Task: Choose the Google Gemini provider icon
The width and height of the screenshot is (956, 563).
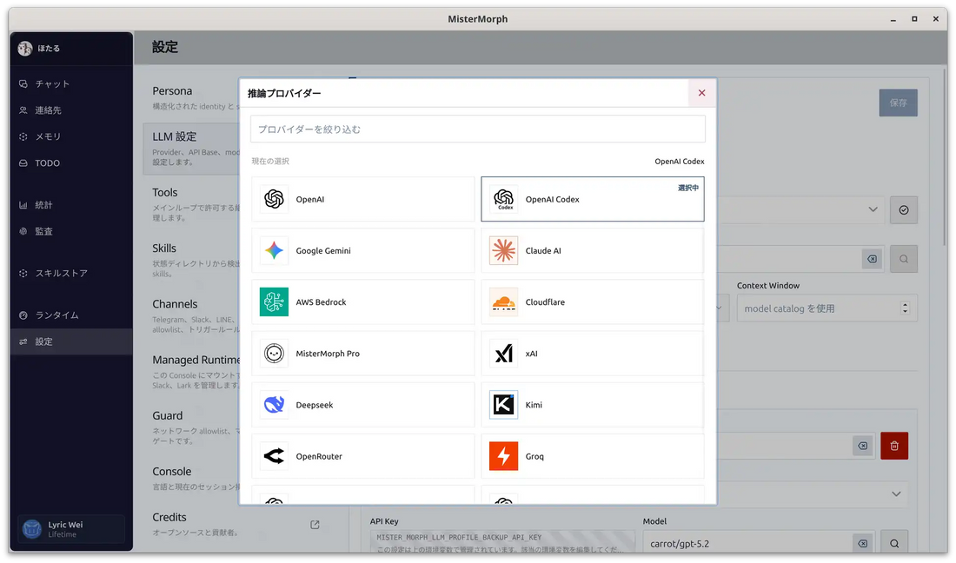Action: click(274, 250)
